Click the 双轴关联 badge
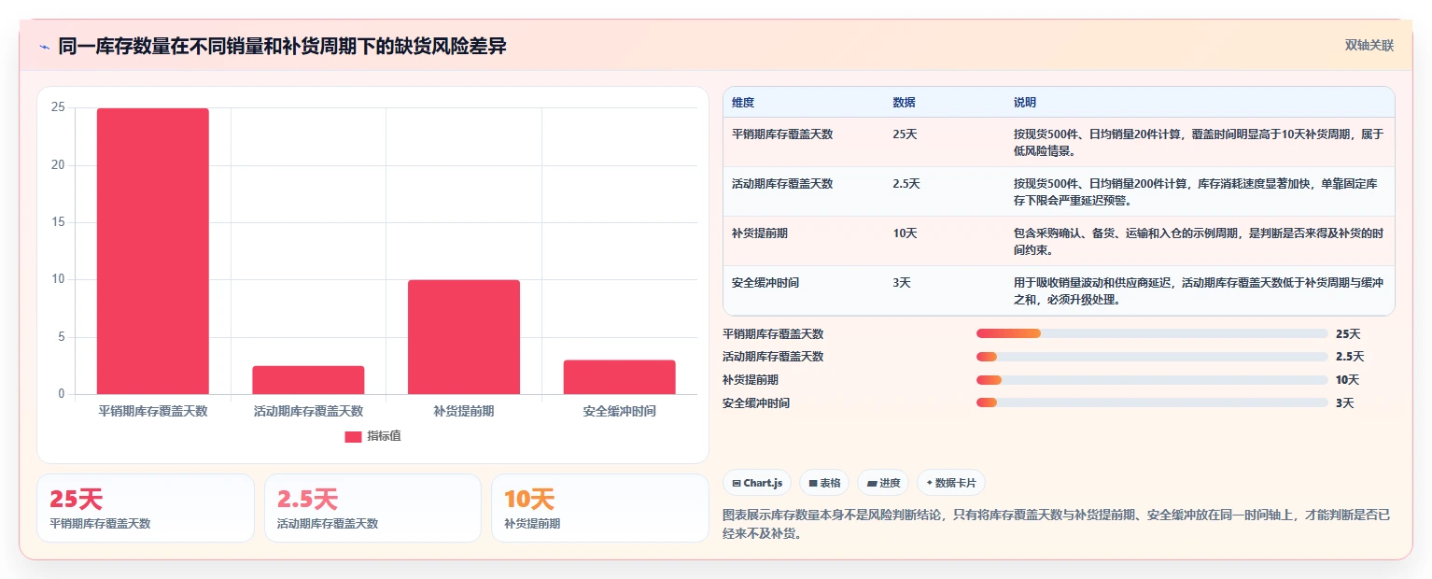 click(x=1369, y=46)
